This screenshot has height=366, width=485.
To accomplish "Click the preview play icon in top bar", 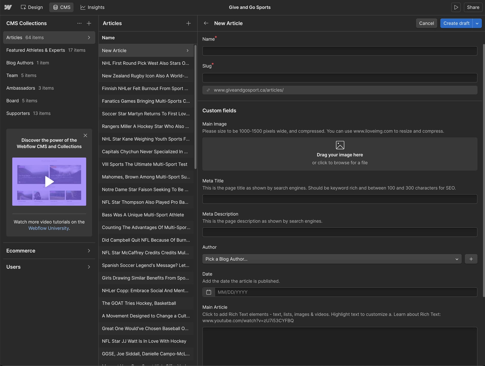I will (x=456, y=7).
